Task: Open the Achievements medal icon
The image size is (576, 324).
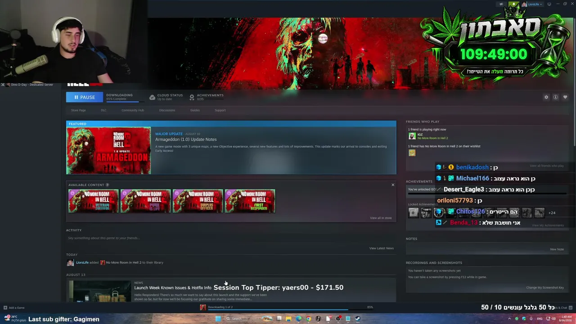Action: click(192, 97)
